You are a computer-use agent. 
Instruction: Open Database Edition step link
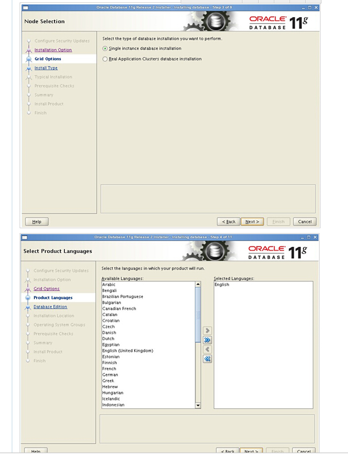(x=51, y=307)
